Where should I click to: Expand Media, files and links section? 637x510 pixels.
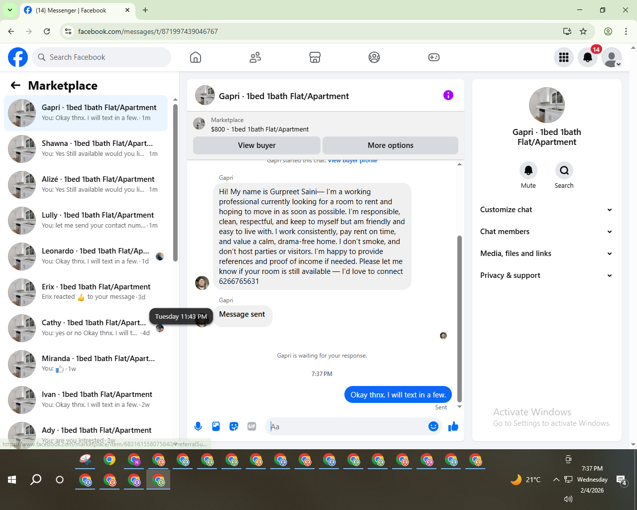[x=546, y=254]
